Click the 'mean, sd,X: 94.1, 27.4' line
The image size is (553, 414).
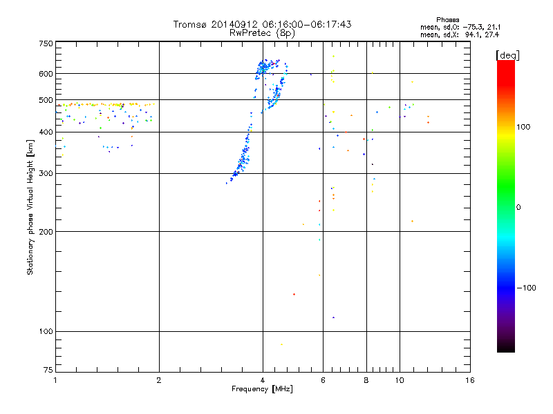460,34
